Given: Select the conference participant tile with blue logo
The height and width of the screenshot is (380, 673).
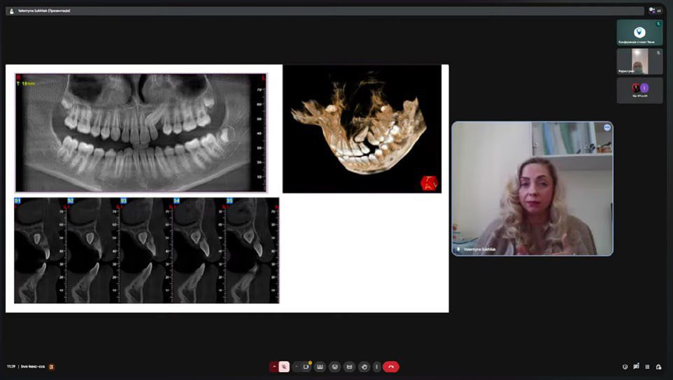Looking at the screenshot, I should click(639, 32).
